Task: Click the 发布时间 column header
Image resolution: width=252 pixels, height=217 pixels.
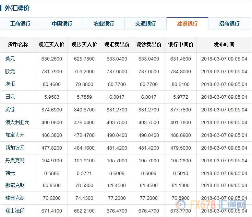Action: pos(224,44)
